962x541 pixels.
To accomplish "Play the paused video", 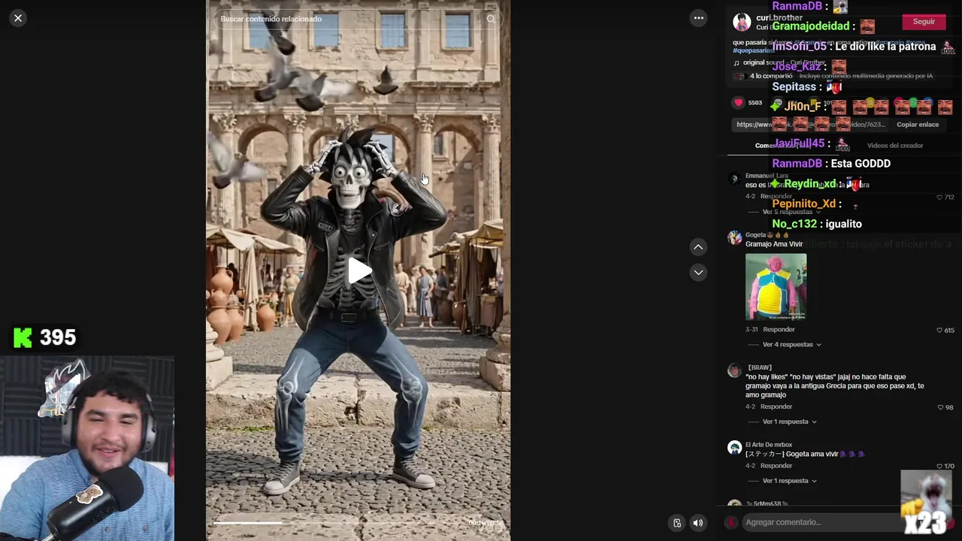I will pyautogui.click(x=358, y=271).
